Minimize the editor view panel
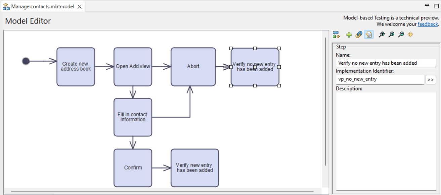This screenshot has height=195, width=441. [x=427, y=5]
